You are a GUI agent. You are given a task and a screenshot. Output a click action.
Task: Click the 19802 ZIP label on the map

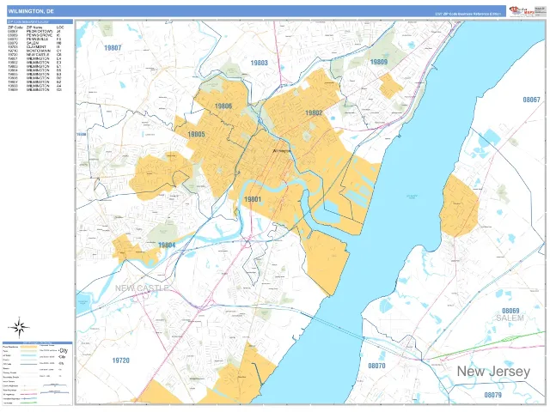pyautogui.click(x=314, y=112)
